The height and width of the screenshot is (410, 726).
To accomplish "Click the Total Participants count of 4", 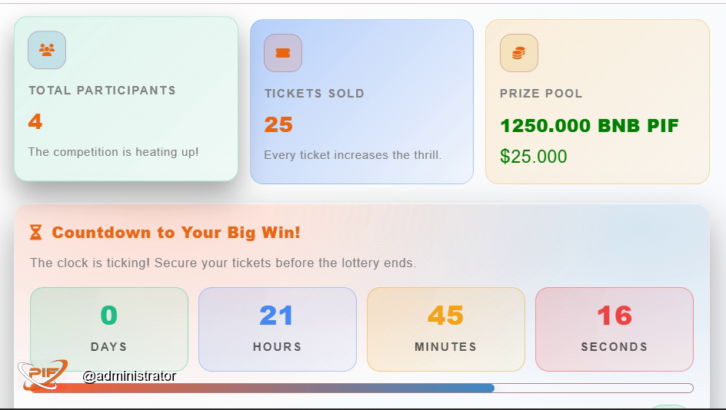I will (35, 121).
